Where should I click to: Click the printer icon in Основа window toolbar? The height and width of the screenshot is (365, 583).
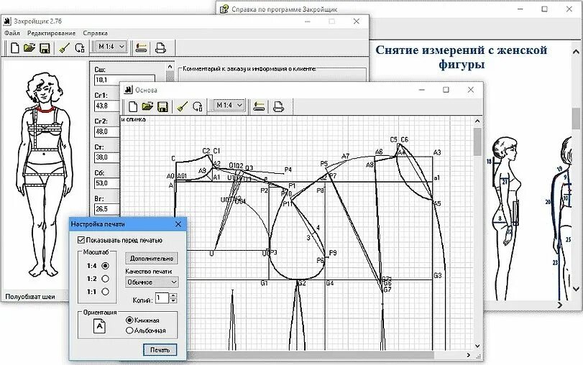click(278, 106)
